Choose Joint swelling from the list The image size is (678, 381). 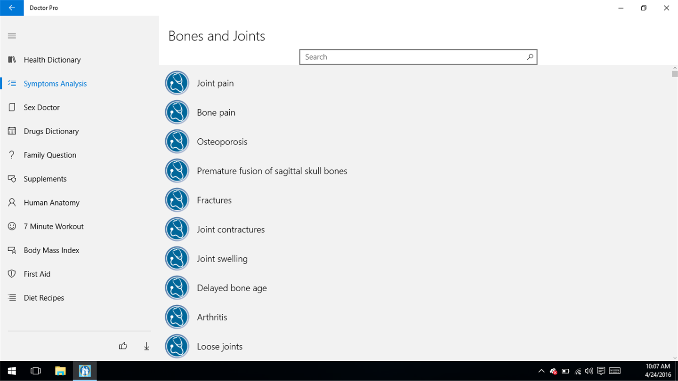[x=222, y=259]
